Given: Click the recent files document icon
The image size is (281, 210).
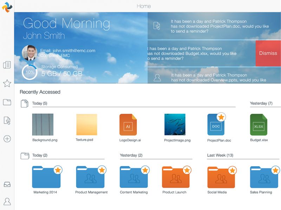Looking at the screenshot, I should pos(24,103).
